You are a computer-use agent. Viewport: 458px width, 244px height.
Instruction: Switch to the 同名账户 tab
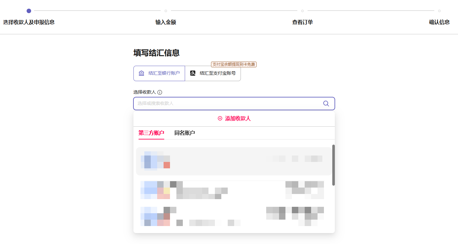184,133
